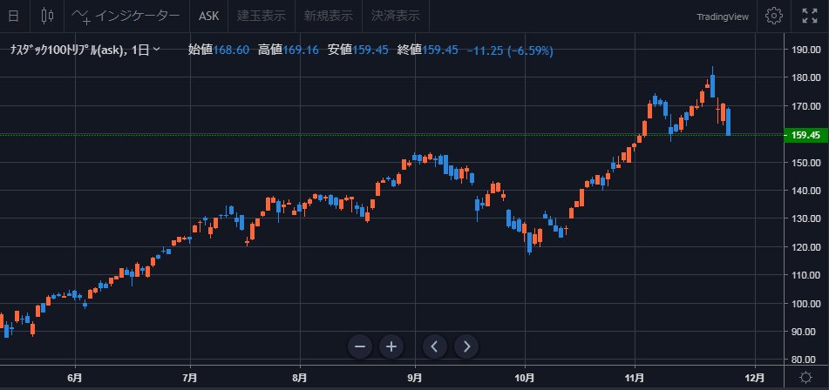This screenshot has height=390, width=829.
Task: Select the latest blue candle at 159.45
Action: 728,122
